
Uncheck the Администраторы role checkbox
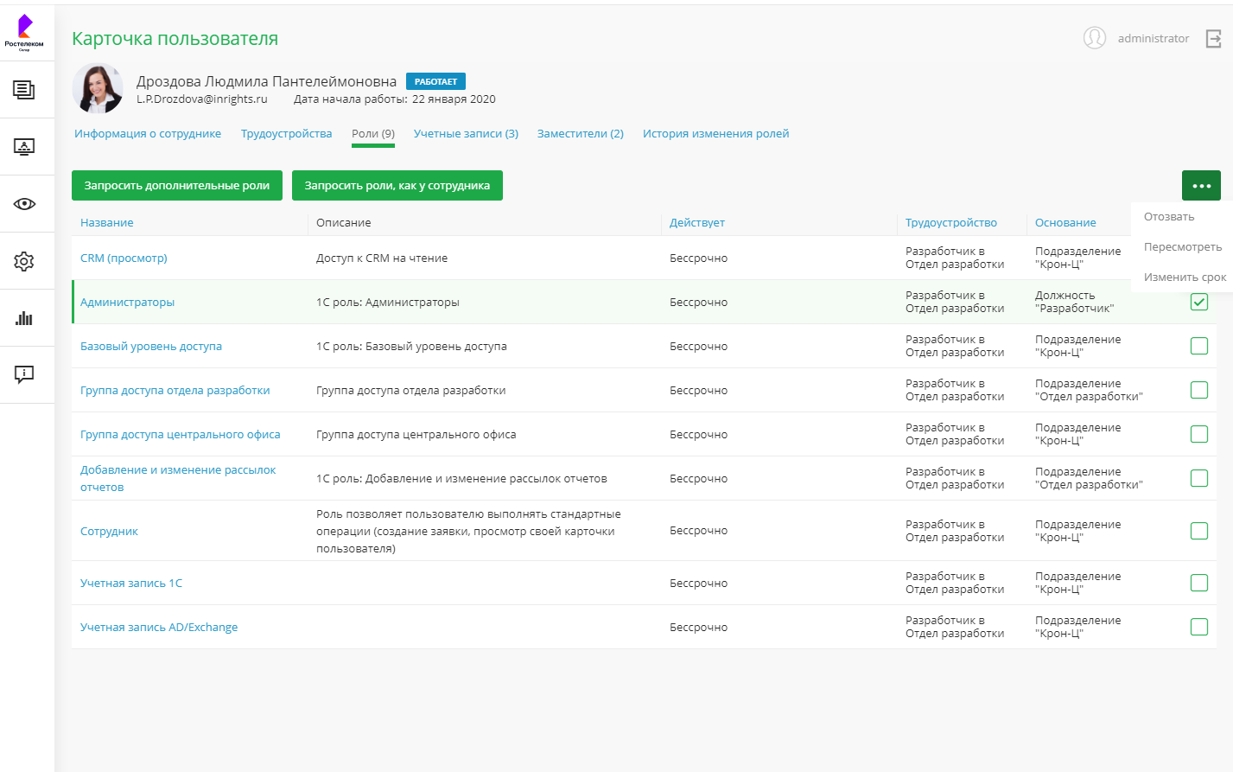tap(1199, 302)
